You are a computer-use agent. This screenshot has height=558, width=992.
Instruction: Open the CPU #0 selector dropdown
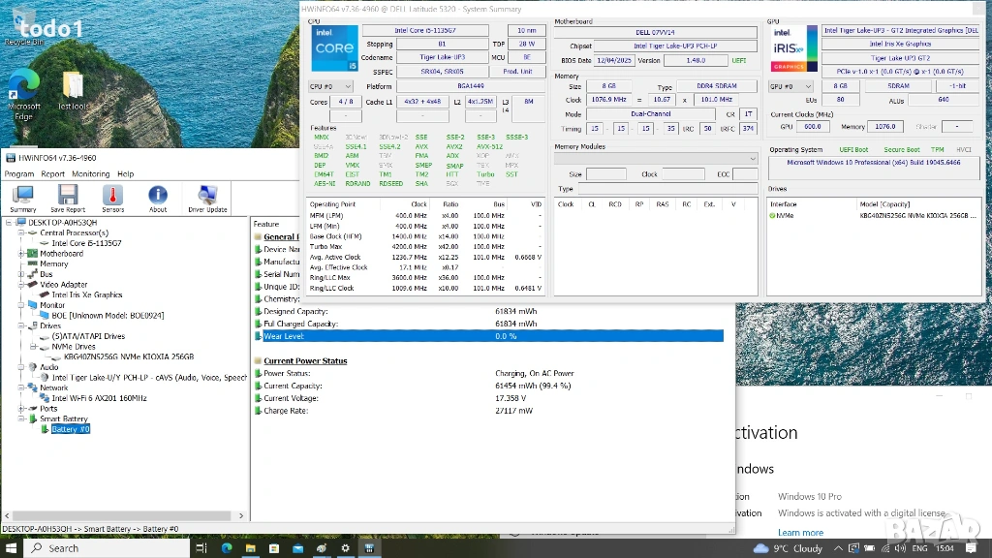pyautogui.click(x=329, y=86)
